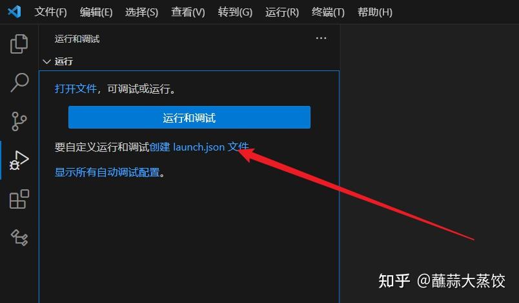Open the Extensions blocks icon
Image resolution: width=519 pixels, height=303 pixels.
pos(19,199)
